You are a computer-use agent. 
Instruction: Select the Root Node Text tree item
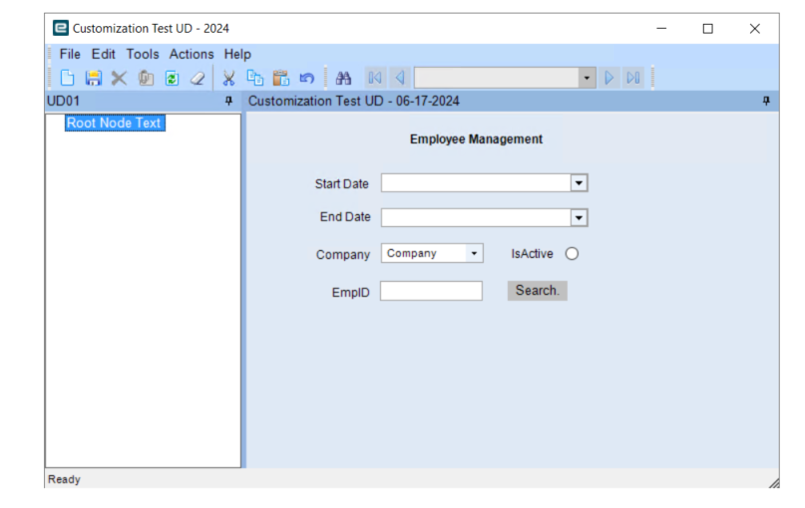click(115, 124)
